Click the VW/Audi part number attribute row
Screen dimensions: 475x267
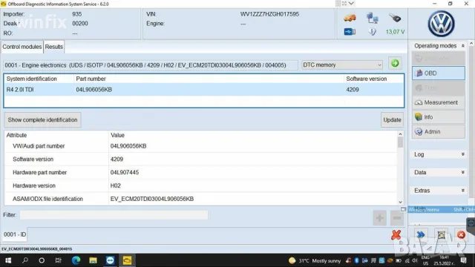point(201,146)
